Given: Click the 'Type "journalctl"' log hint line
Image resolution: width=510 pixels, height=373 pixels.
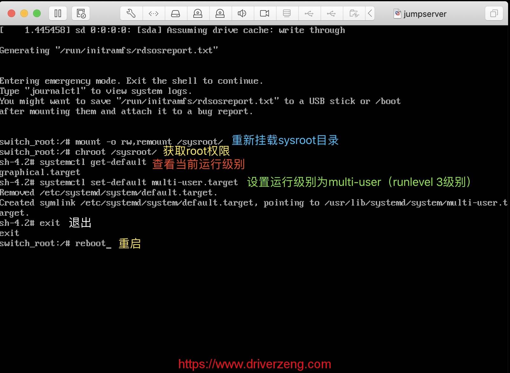Looking at the screenshot, I should coord(96,91).
